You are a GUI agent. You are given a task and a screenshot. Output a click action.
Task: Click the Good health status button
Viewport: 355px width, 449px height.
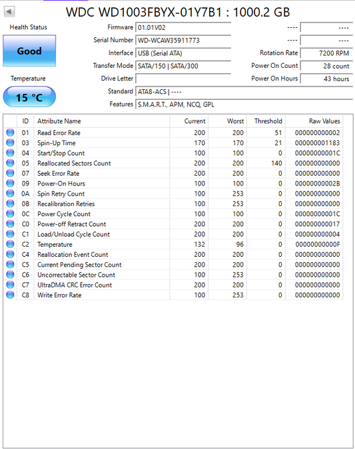click(29, 51)
